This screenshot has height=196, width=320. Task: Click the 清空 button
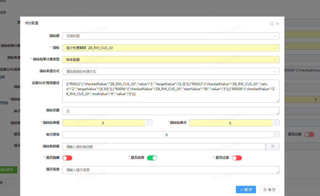[x=269, y=190]
